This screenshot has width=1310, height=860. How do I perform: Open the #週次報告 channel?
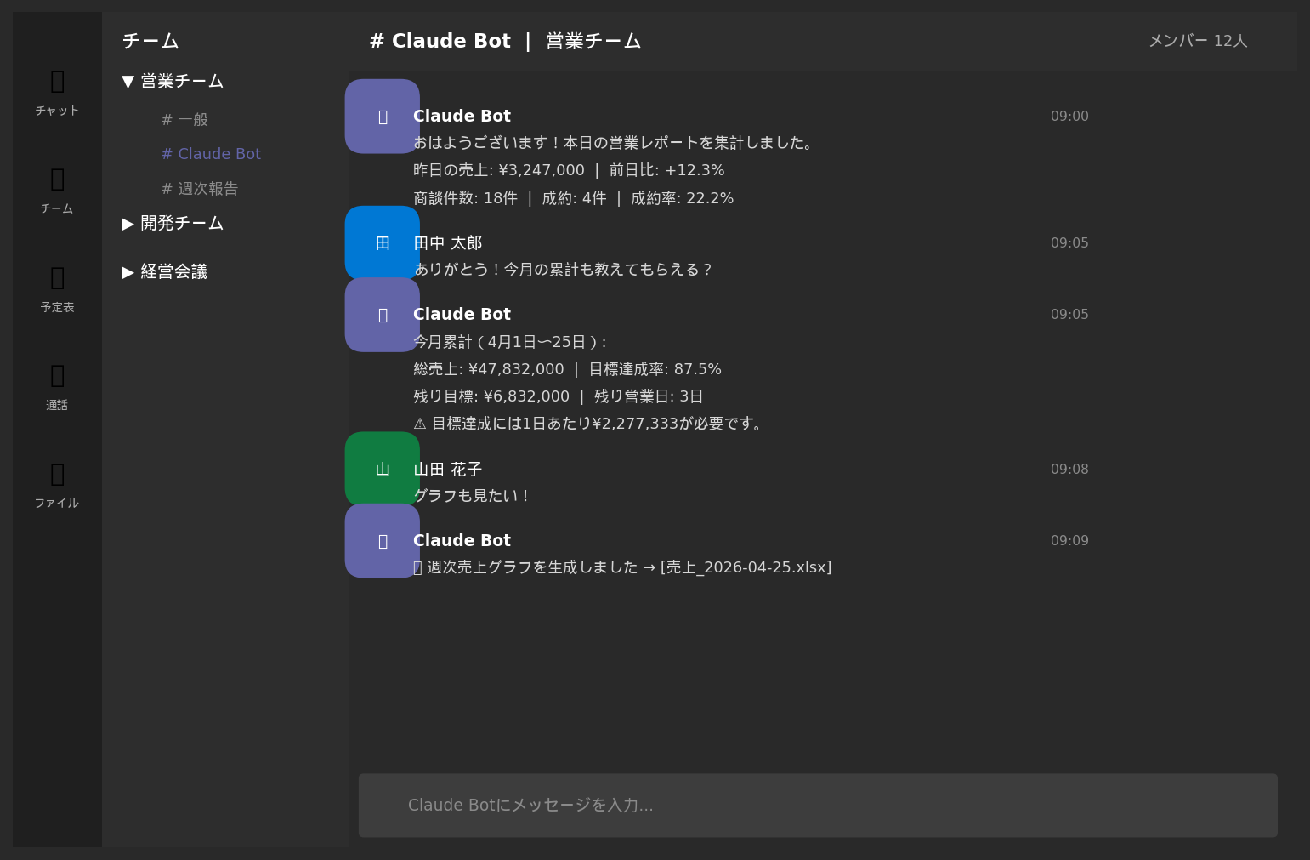(x=200, y=188)
